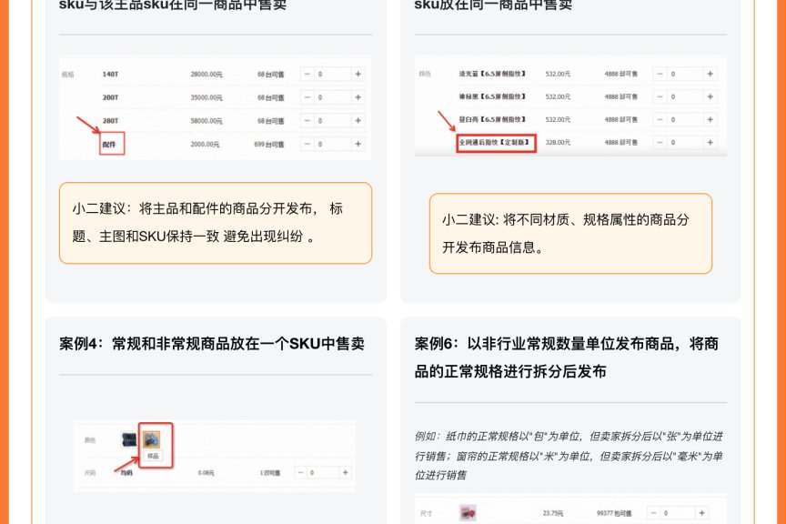Image resolution: width=786 pixels, height=524 pixels.
Task: Open the 案例4 section heading
Action: (209, 344)
